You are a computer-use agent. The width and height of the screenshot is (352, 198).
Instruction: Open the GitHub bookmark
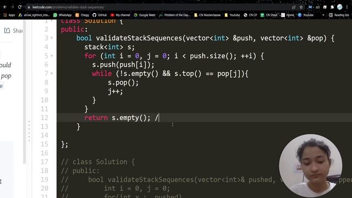100,15
